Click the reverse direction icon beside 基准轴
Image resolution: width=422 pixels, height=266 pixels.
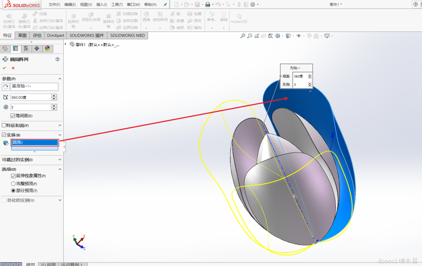click(6, 87)
